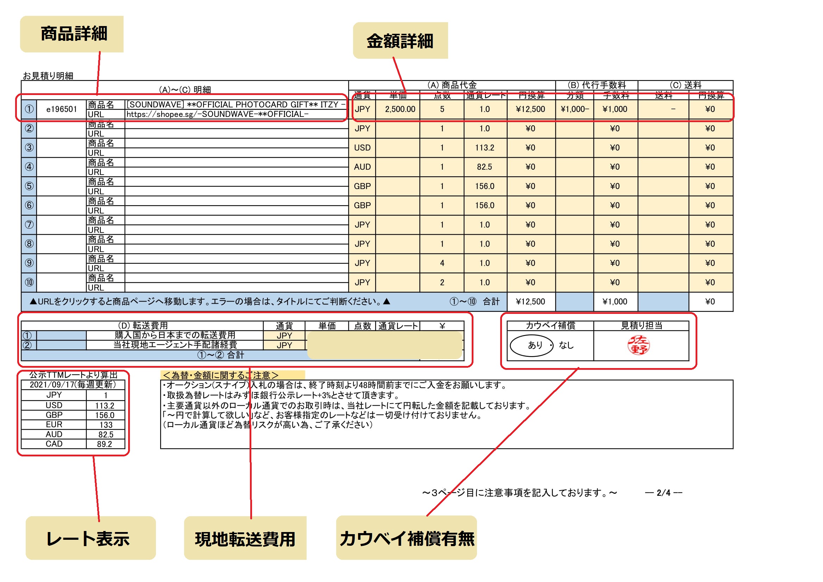
Task: Click the page number 2/4
Action: point(664,493)
